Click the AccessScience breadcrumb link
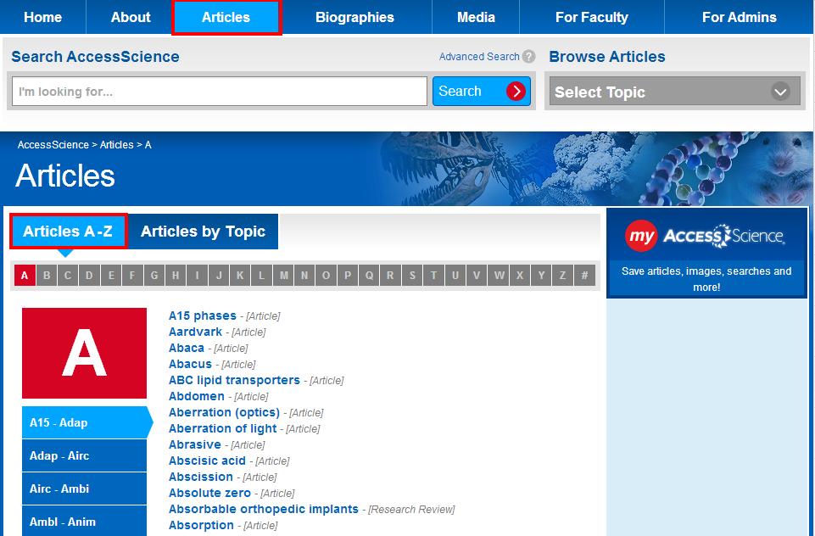This screenshot has height=536, width=815. click(x=53, y=144)
